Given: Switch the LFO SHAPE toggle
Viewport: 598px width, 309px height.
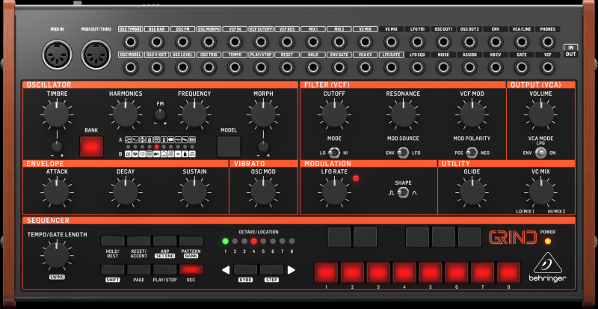Looking at the screenshot, I should tap(403, 194).
